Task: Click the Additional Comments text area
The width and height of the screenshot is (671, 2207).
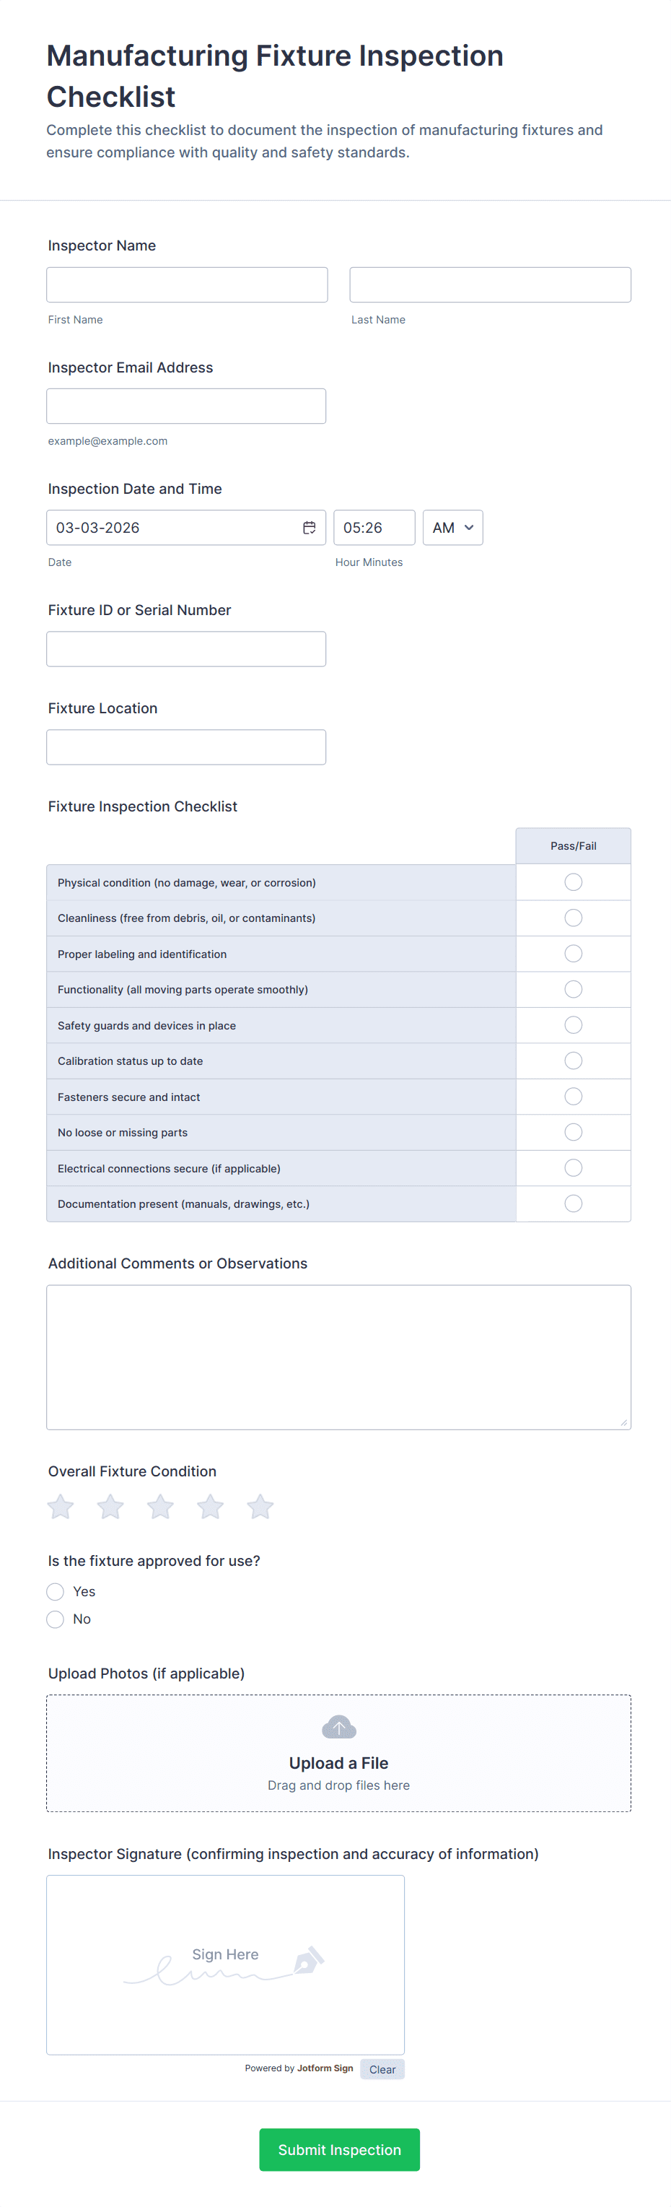Action: tap(339, 1357)
